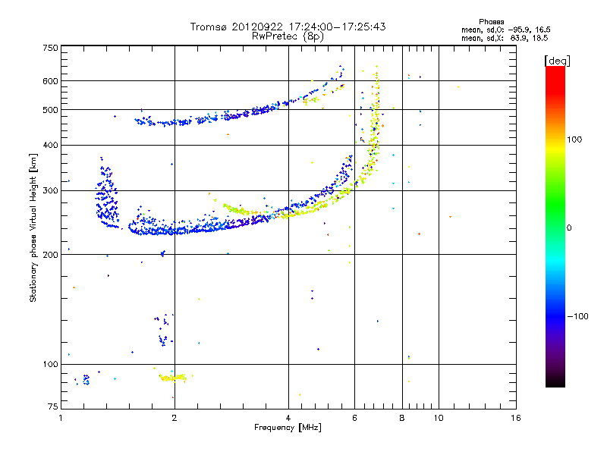Click the y-axis '200' tick label

coord(50,255)
